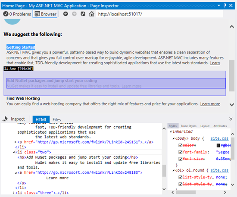Uncheck the color style checkbox
This screenshot has width=237, height=197.
click(180, 145)
